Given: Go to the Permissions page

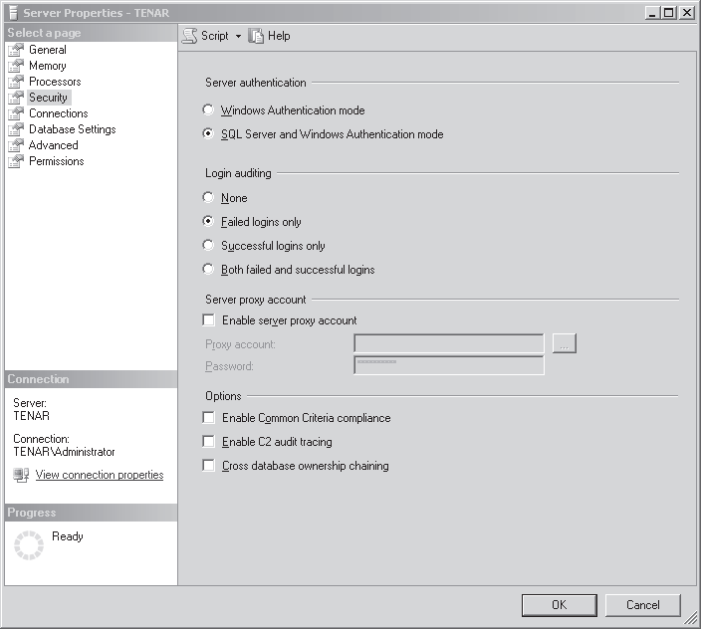Looking at the screenshot, I should [57, 161].
